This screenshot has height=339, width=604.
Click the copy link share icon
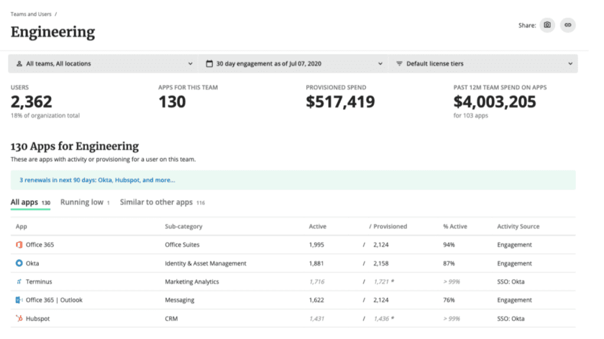pos(568,25)
